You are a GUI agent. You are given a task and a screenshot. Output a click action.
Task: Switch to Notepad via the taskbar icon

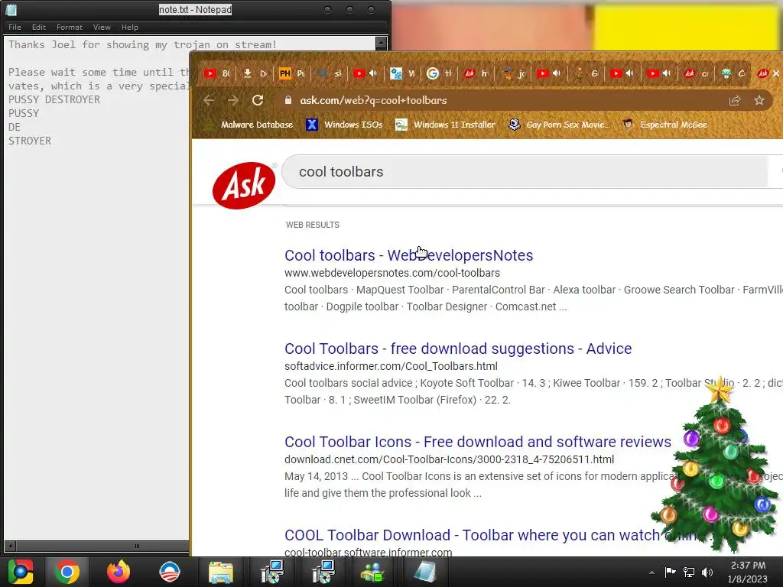click(424, 572)
